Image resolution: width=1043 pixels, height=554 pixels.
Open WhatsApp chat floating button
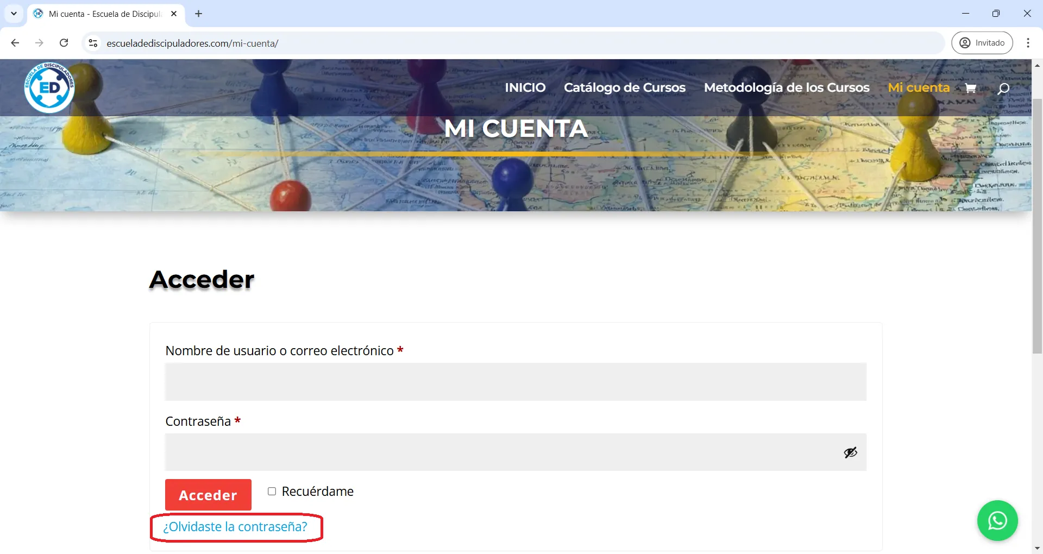click(x=997, y=520)
